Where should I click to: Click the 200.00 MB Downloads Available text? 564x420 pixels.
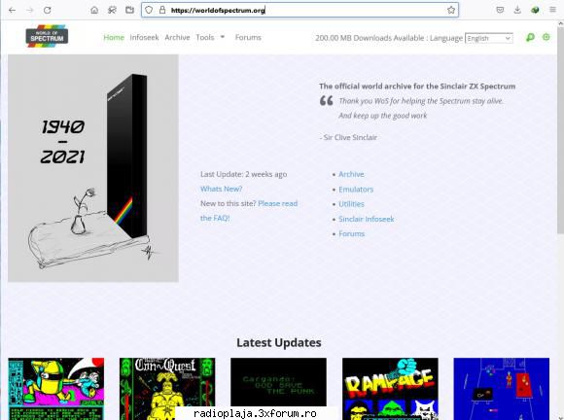coord(370,38)
